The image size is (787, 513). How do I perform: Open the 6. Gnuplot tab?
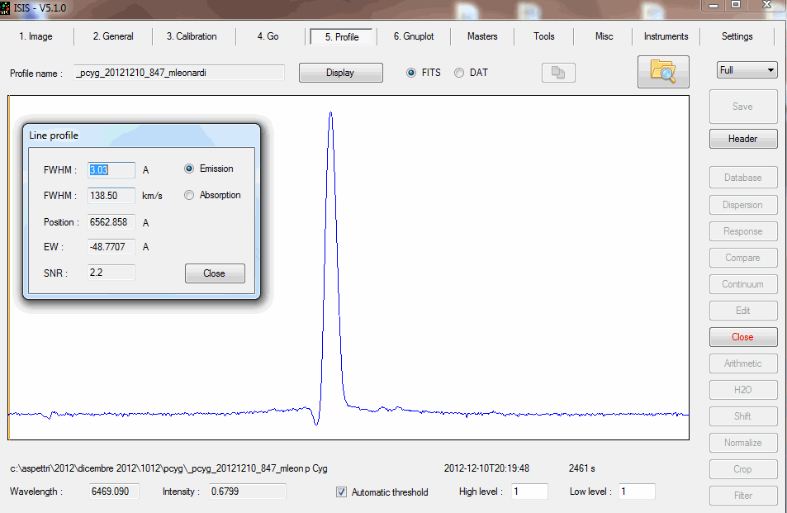click(x=424, y=36)
